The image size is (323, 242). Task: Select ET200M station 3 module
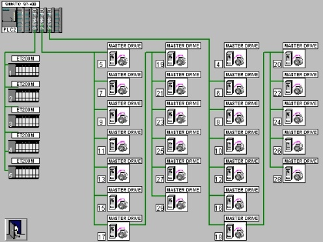pos(23,121)
